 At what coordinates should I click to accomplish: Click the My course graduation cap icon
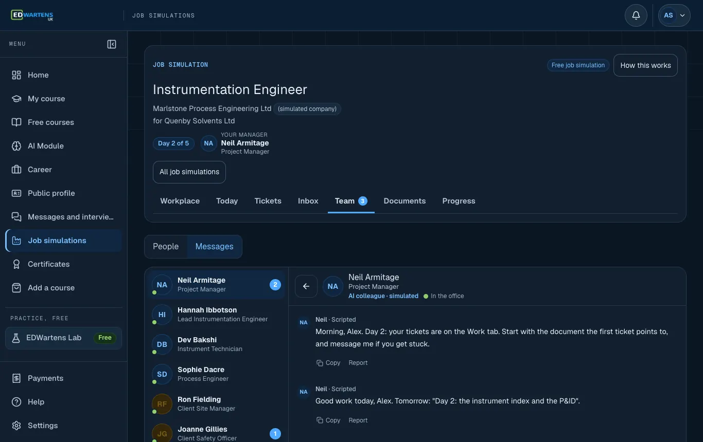tap(16, 99)
